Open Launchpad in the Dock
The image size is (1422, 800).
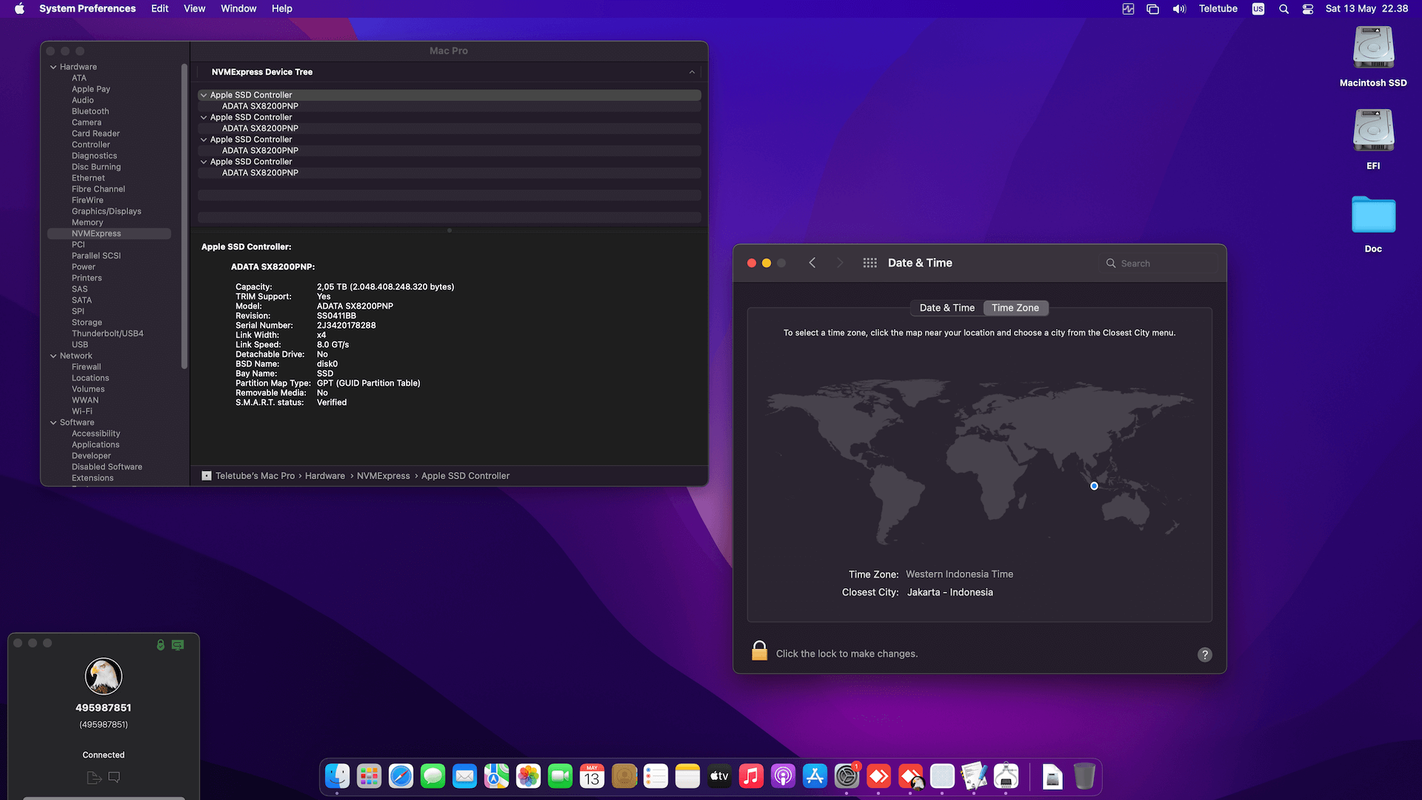tap(369, 776)
